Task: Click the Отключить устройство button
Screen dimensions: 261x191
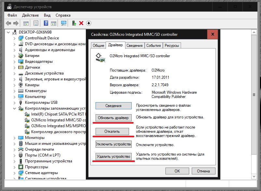Action: pos(113,144)
